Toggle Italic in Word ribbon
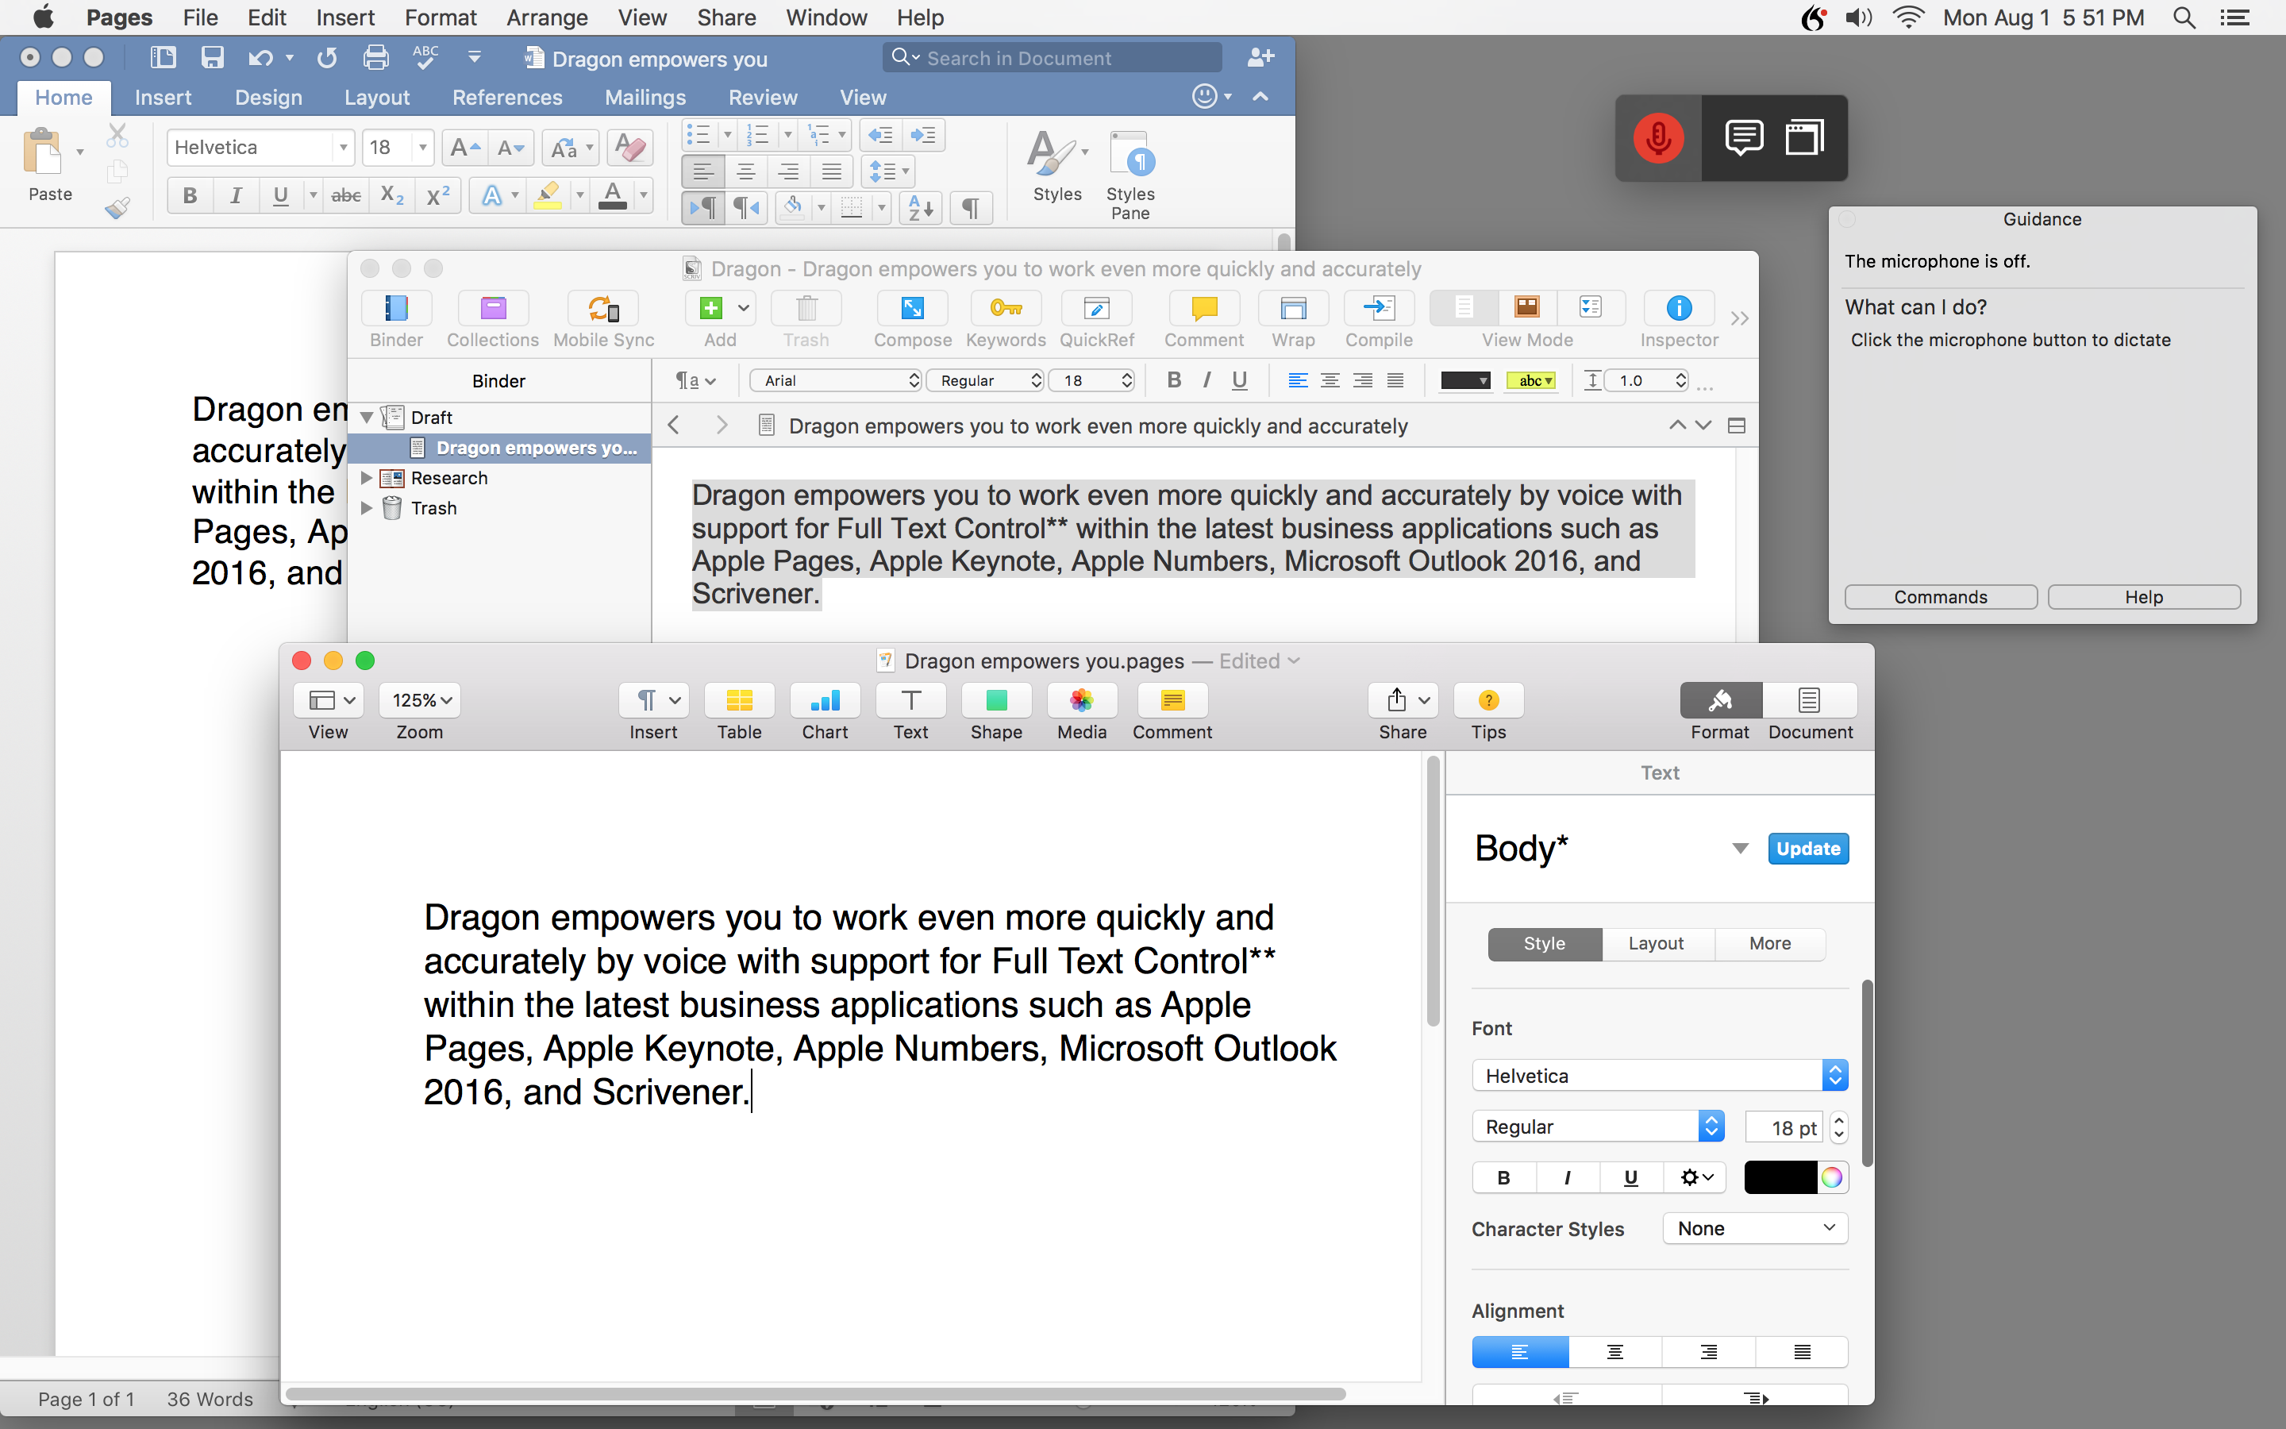The image size is (2286, 1429). tap(235, 195)
